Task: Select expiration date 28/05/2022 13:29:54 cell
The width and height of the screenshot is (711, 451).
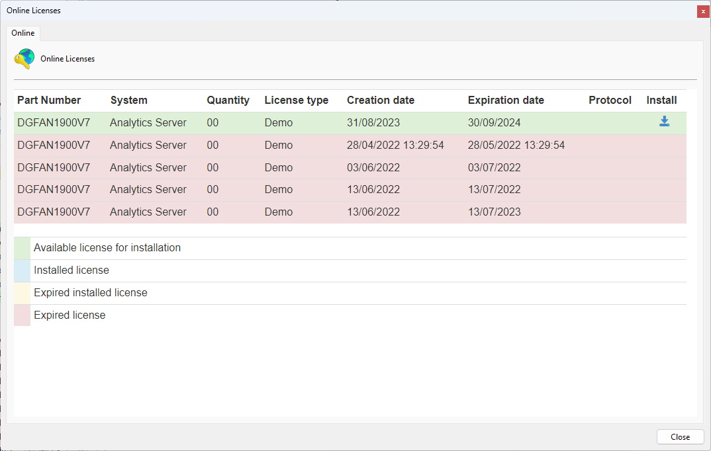Action: pos(516,145)
